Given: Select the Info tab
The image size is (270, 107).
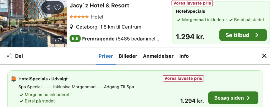Looking at the screenshot, I should pos(184,56).
